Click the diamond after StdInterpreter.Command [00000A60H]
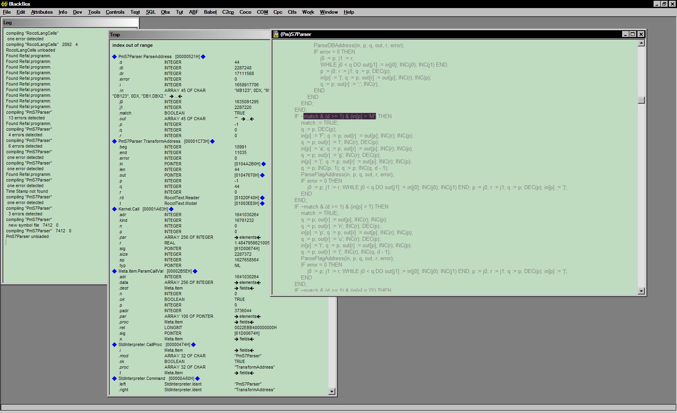This screenshot has height=413, width=677. pos(197,379)
